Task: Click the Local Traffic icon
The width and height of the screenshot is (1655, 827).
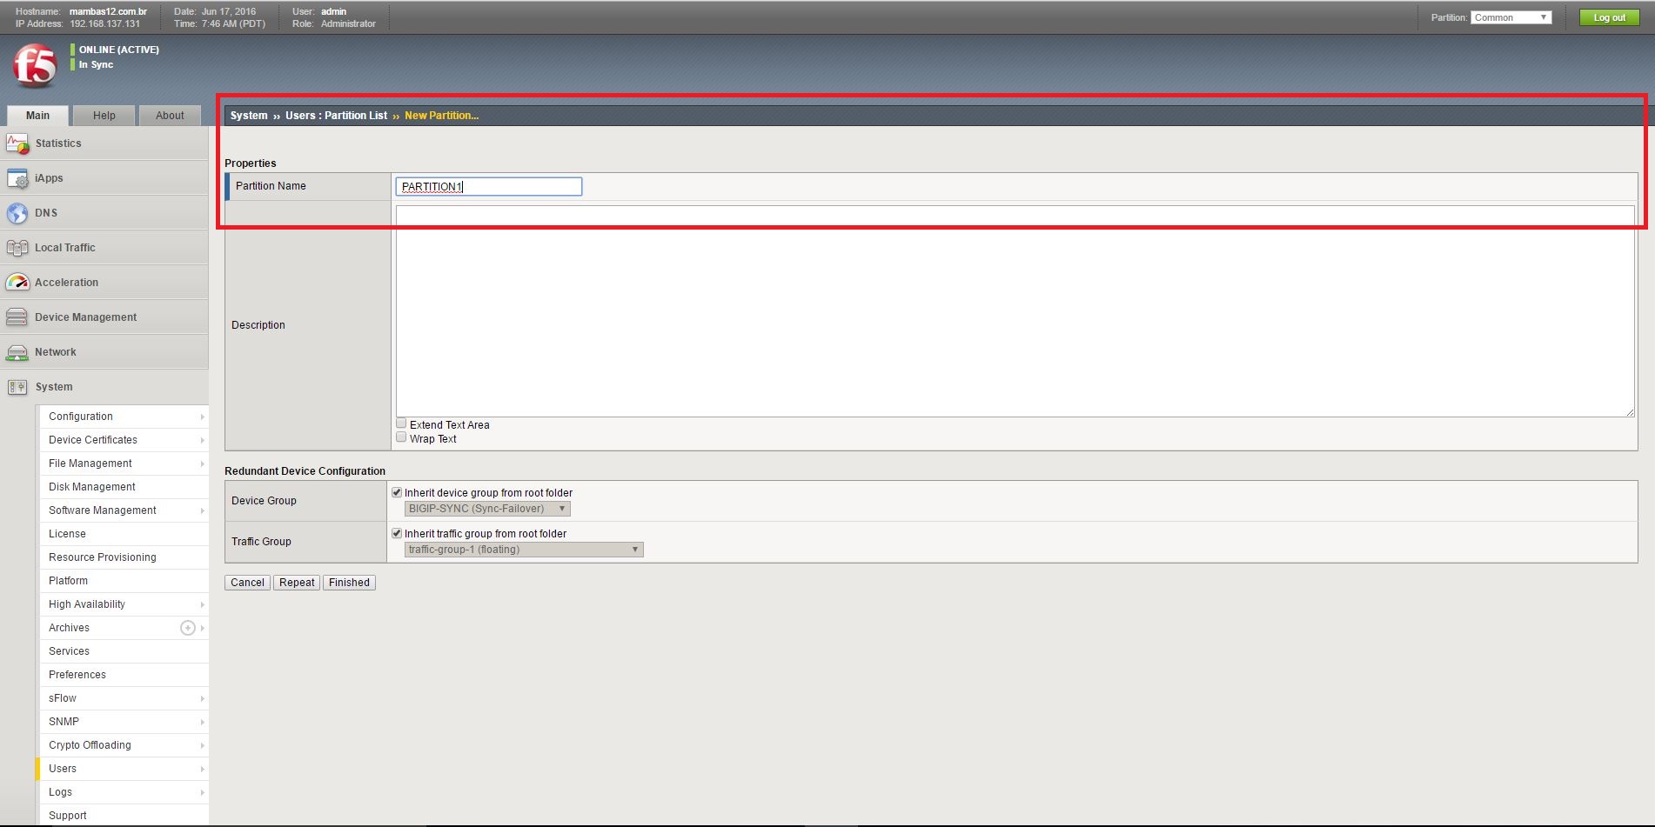Action: [x=17, y=248]
